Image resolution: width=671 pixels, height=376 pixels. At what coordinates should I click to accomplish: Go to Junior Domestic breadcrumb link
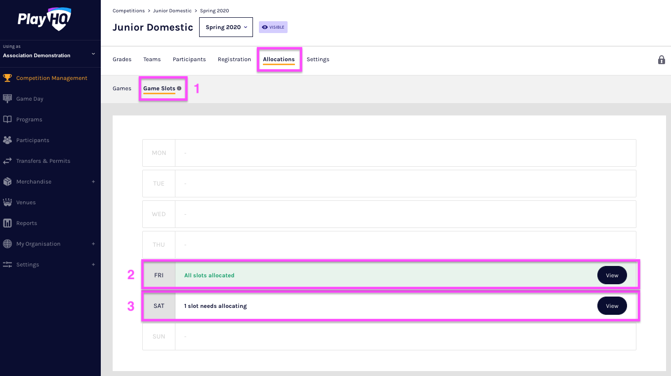[172, 10]
